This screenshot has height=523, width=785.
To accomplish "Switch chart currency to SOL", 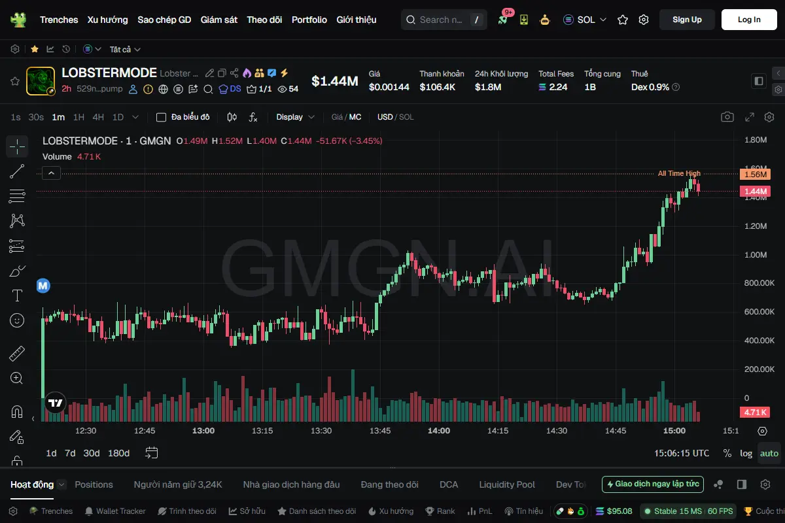I will point(406,117).
